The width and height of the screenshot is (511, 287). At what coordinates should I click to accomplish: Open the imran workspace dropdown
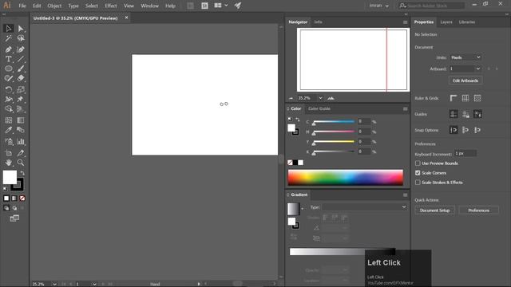pyautogui.click(x=378, y=6)
